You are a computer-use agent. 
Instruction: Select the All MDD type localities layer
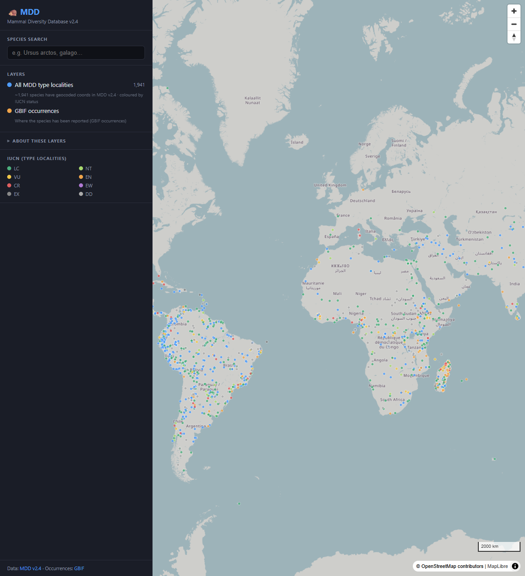pos(76,85)
